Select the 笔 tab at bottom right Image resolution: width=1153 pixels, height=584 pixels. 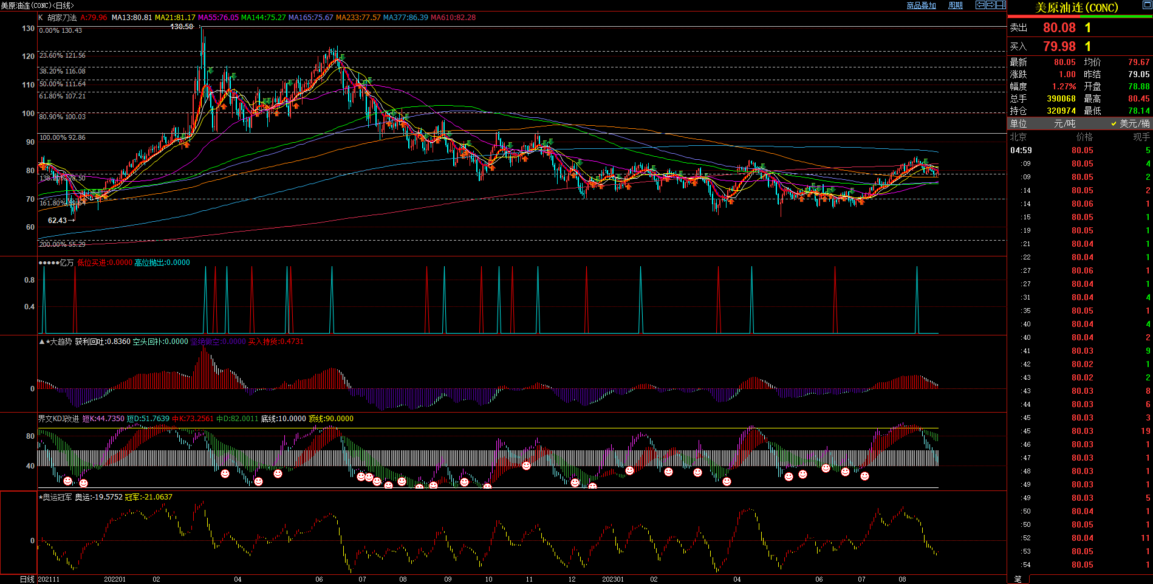1018,579
